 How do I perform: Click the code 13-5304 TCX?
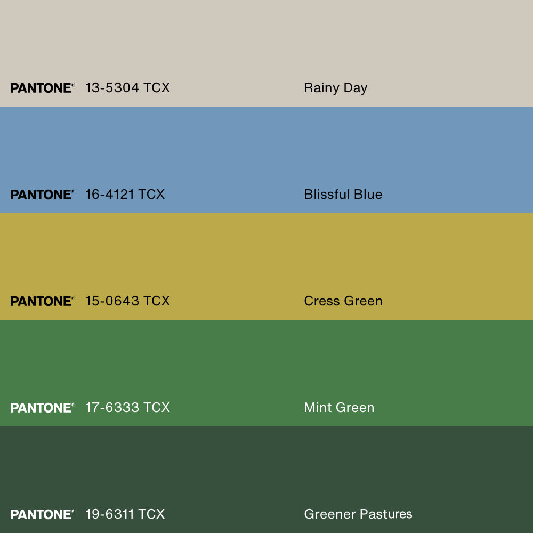[x=127, y=88]
